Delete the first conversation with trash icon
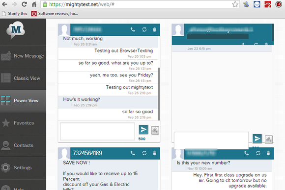 click(154, 29)
